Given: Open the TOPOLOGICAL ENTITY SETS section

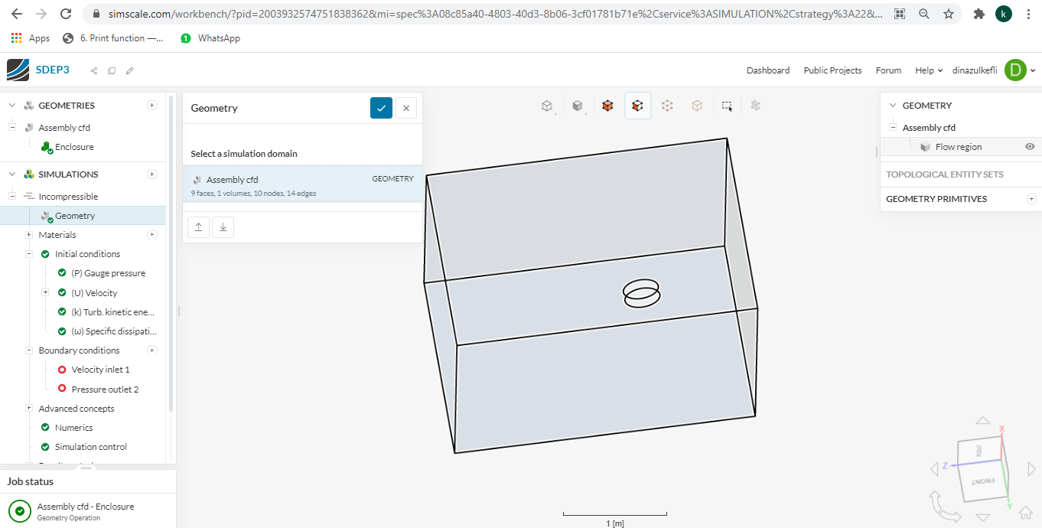Looking at the screenshot, I should click(945, 174).
